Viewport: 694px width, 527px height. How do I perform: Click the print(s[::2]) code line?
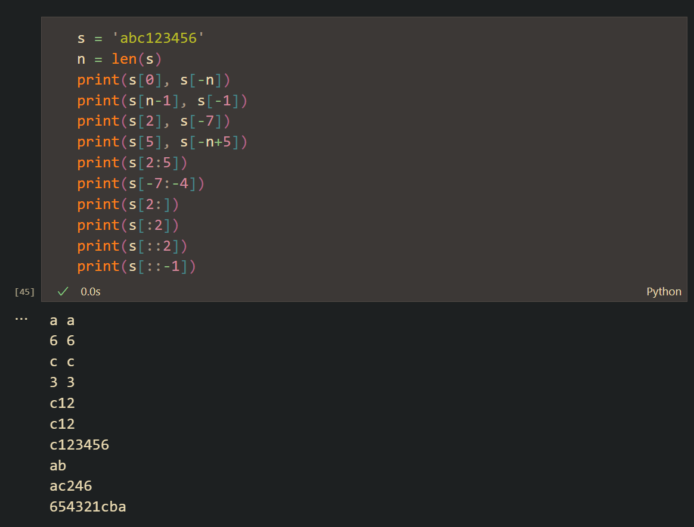(x=132, y=246)
